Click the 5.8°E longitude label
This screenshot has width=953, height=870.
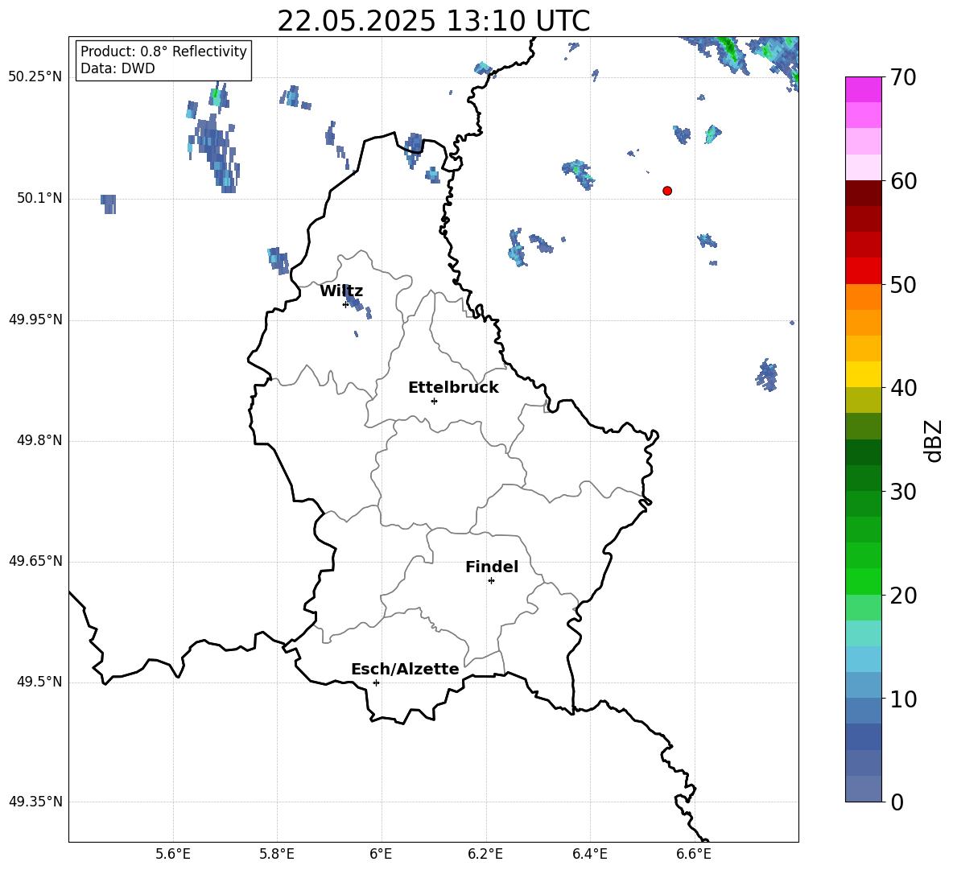277,854
